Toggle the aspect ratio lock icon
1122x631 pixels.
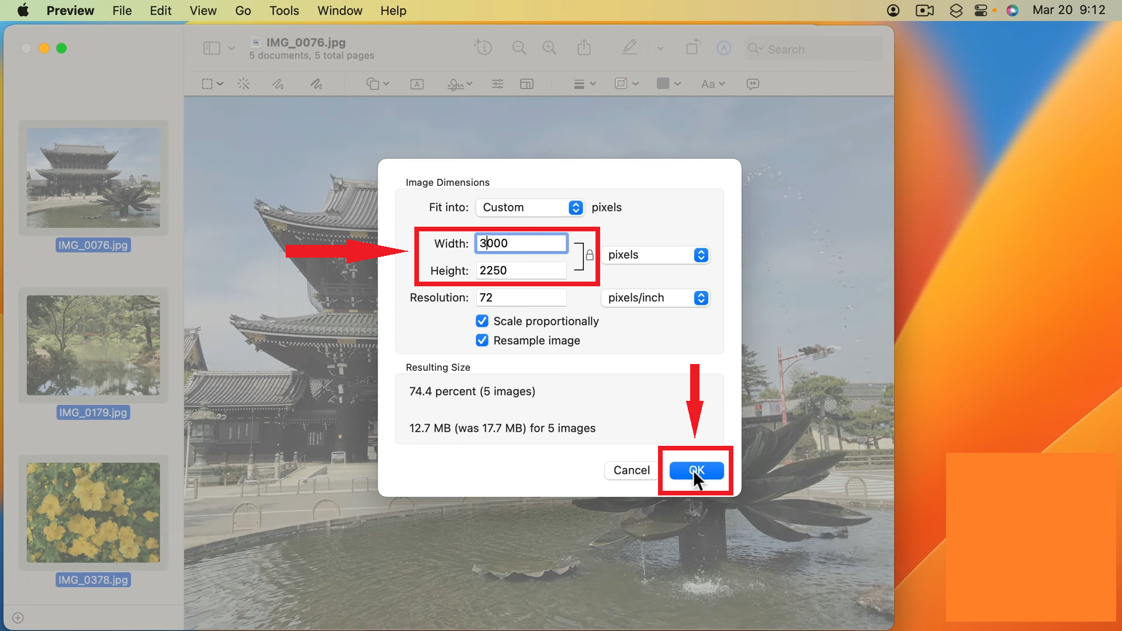click(x=590, y=255)
